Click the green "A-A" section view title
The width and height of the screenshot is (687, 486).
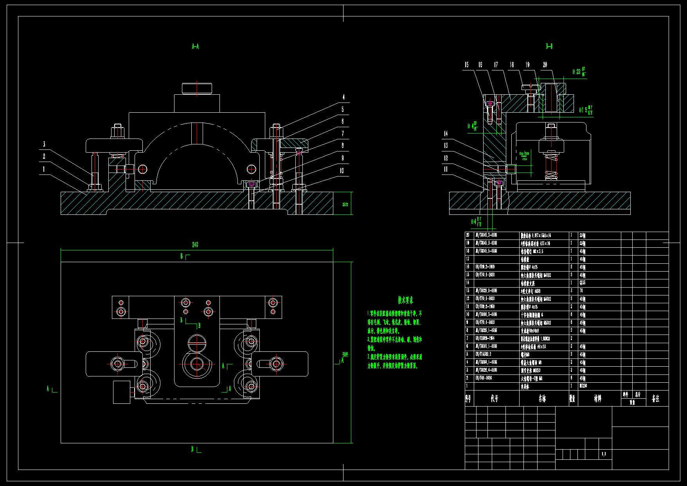pyautogui.click(x=195, y=46)
